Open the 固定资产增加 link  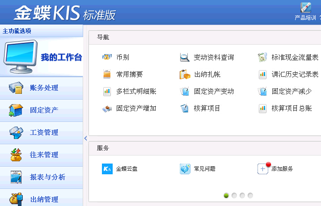tap(136, 108)
